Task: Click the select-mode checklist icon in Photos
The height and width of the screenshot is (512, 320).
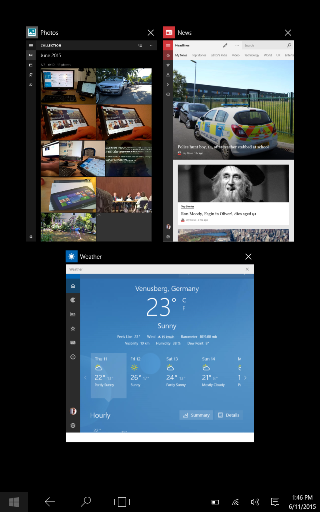Action: pyautogui.click(x=140, y=46)
